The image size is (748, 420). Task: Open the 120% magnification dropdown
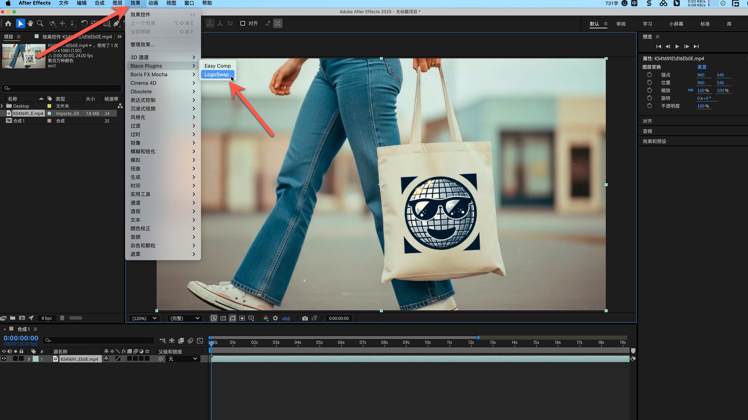pyautogui.click(x=145, y=318)
